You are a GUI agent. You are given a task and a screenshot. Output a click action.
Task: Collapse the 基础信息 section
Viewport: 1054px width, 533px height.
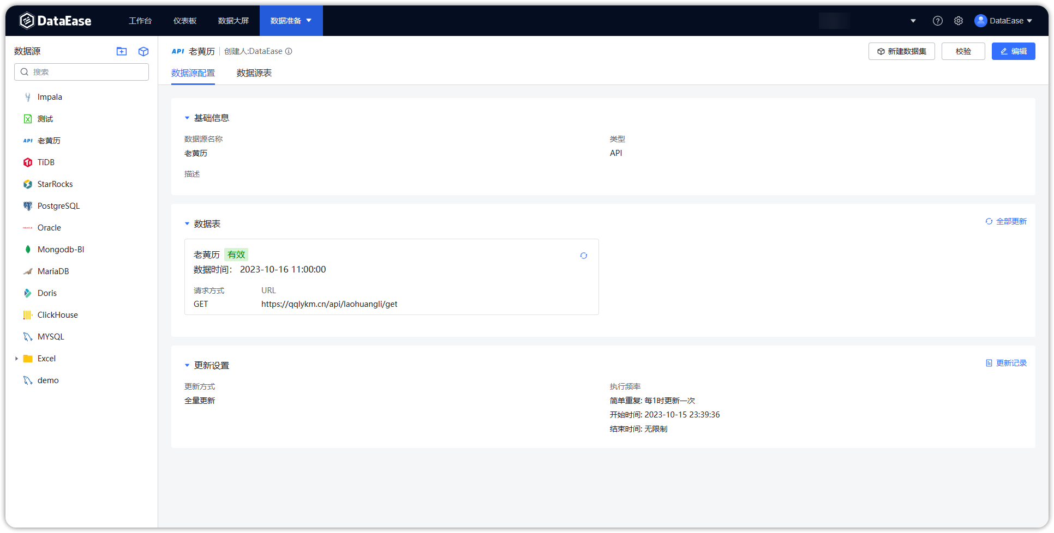coord(187,117)
